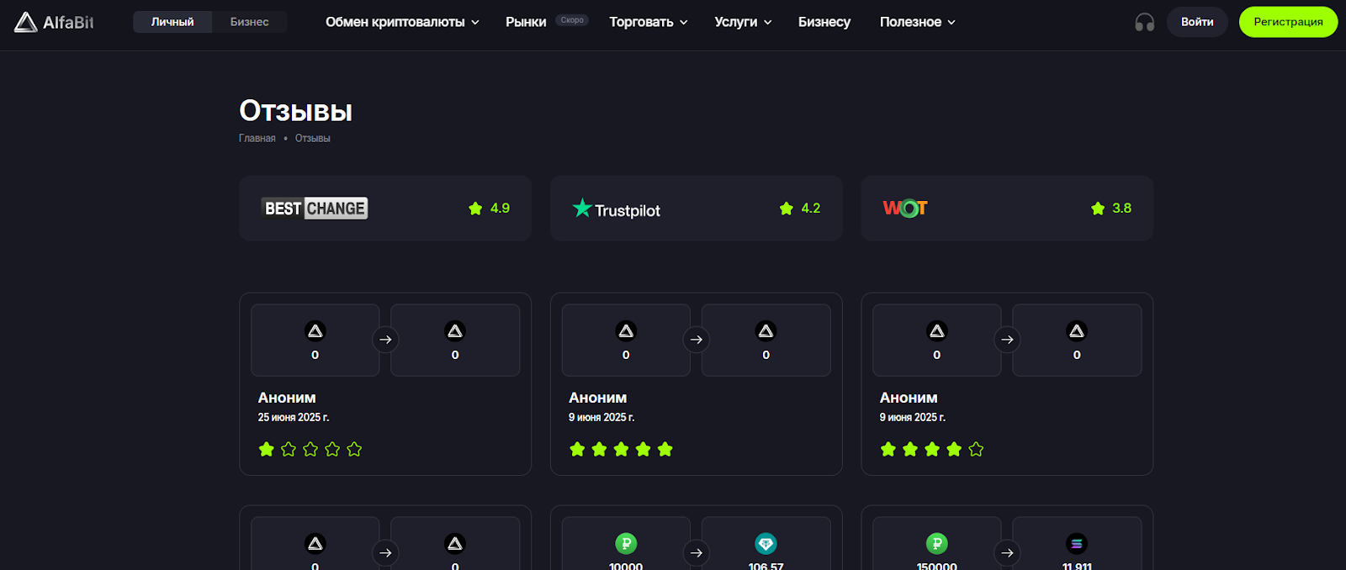Image resolution: width=1346 pixels, height=570 pixels.
Task: Switch to Личный mode
Action: coord(172,22)
